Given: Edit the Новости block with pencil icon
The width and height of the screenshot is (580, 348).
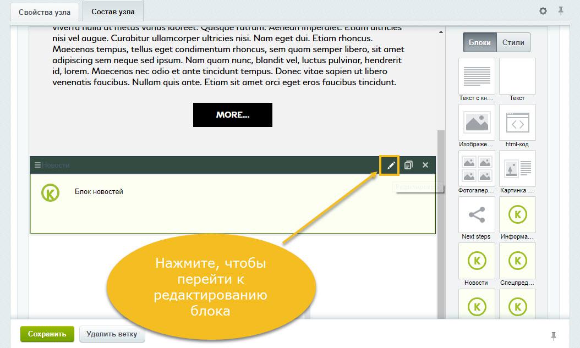Looking at the screenshot, I should (391, 165).
